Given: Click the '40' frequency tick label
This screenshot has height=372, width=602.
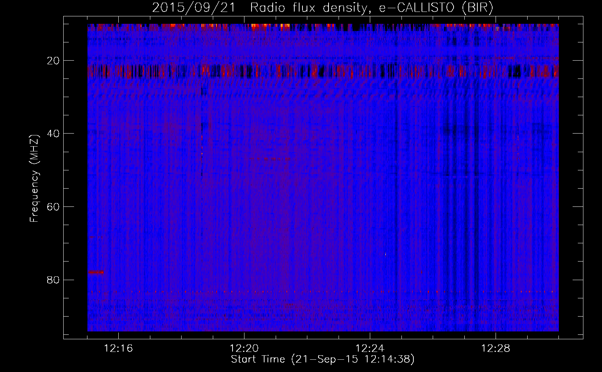Looking at the screenshot, I should [54, 133].
